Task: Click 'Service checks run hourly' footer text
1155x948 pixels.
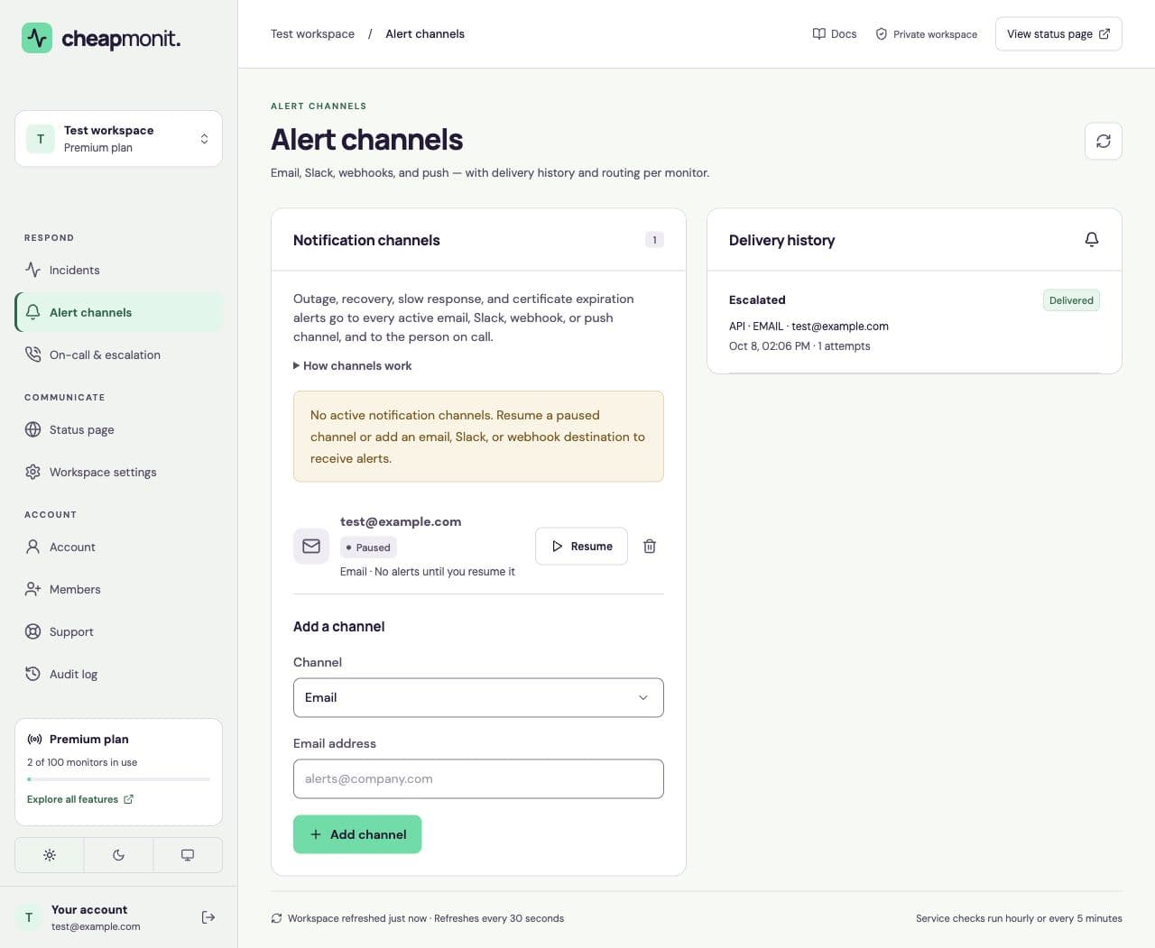Action: 1019,918
